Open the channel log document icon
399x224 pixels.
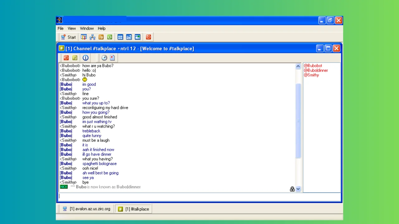click(113, 58)
